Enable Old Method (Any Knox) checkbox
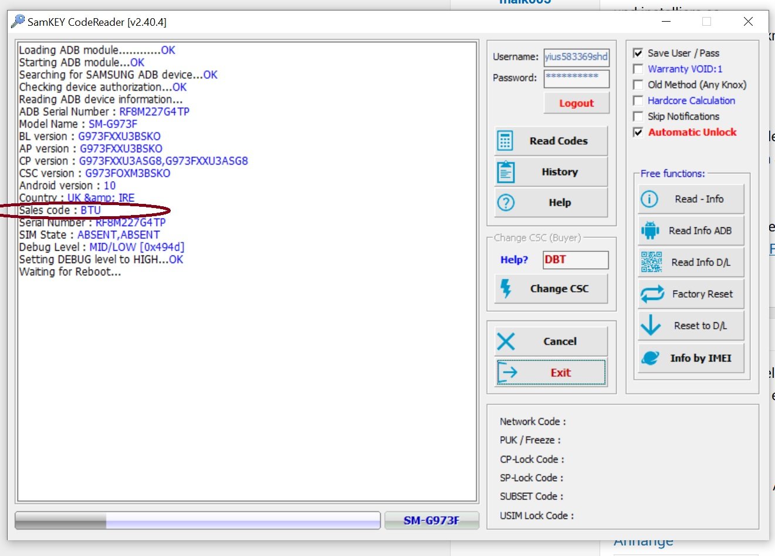This screenshot has height=556, width=775. (x=638, y=85)
